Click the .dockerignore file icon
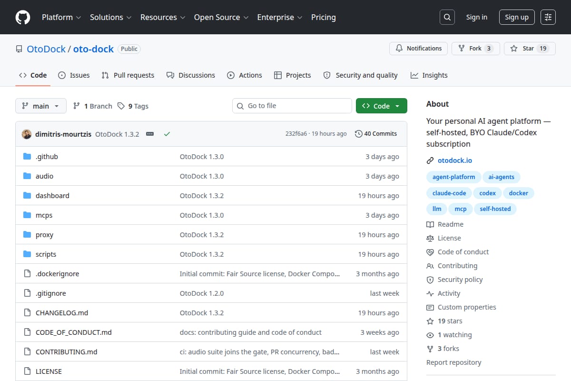The image size is (571, 381). [x=27, y=274]
